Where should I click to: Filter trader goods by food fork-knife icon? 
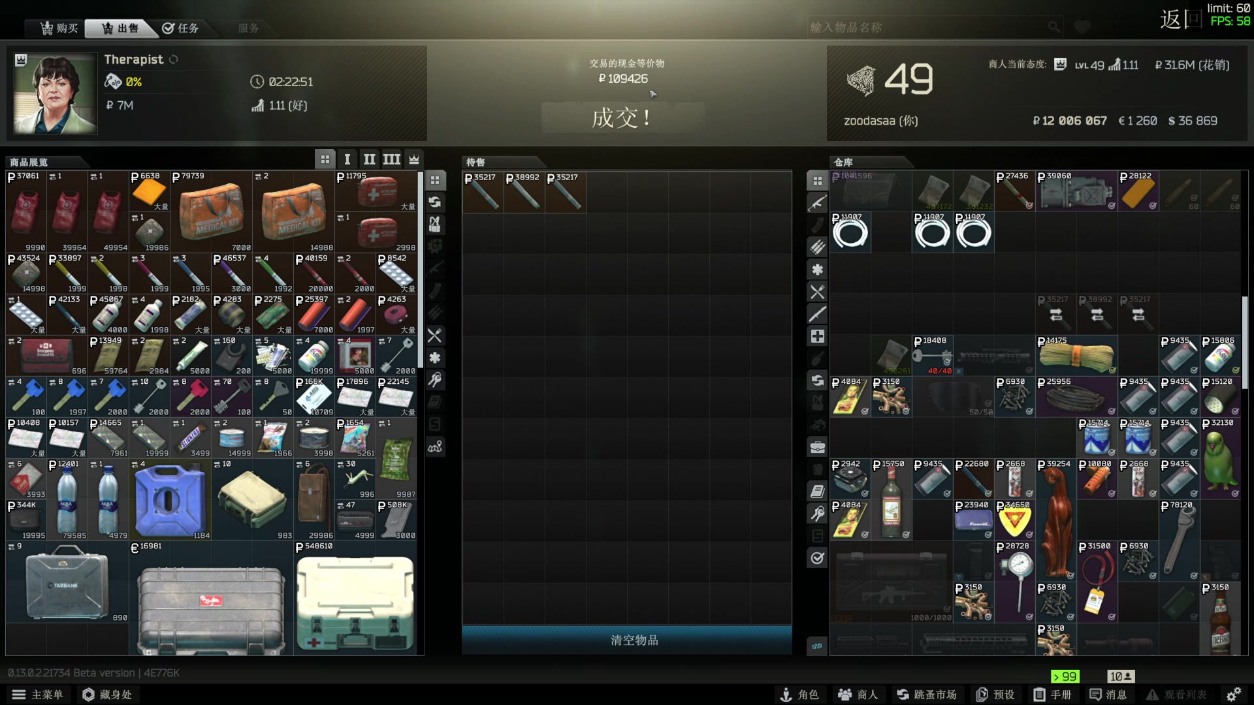(435, 336)
